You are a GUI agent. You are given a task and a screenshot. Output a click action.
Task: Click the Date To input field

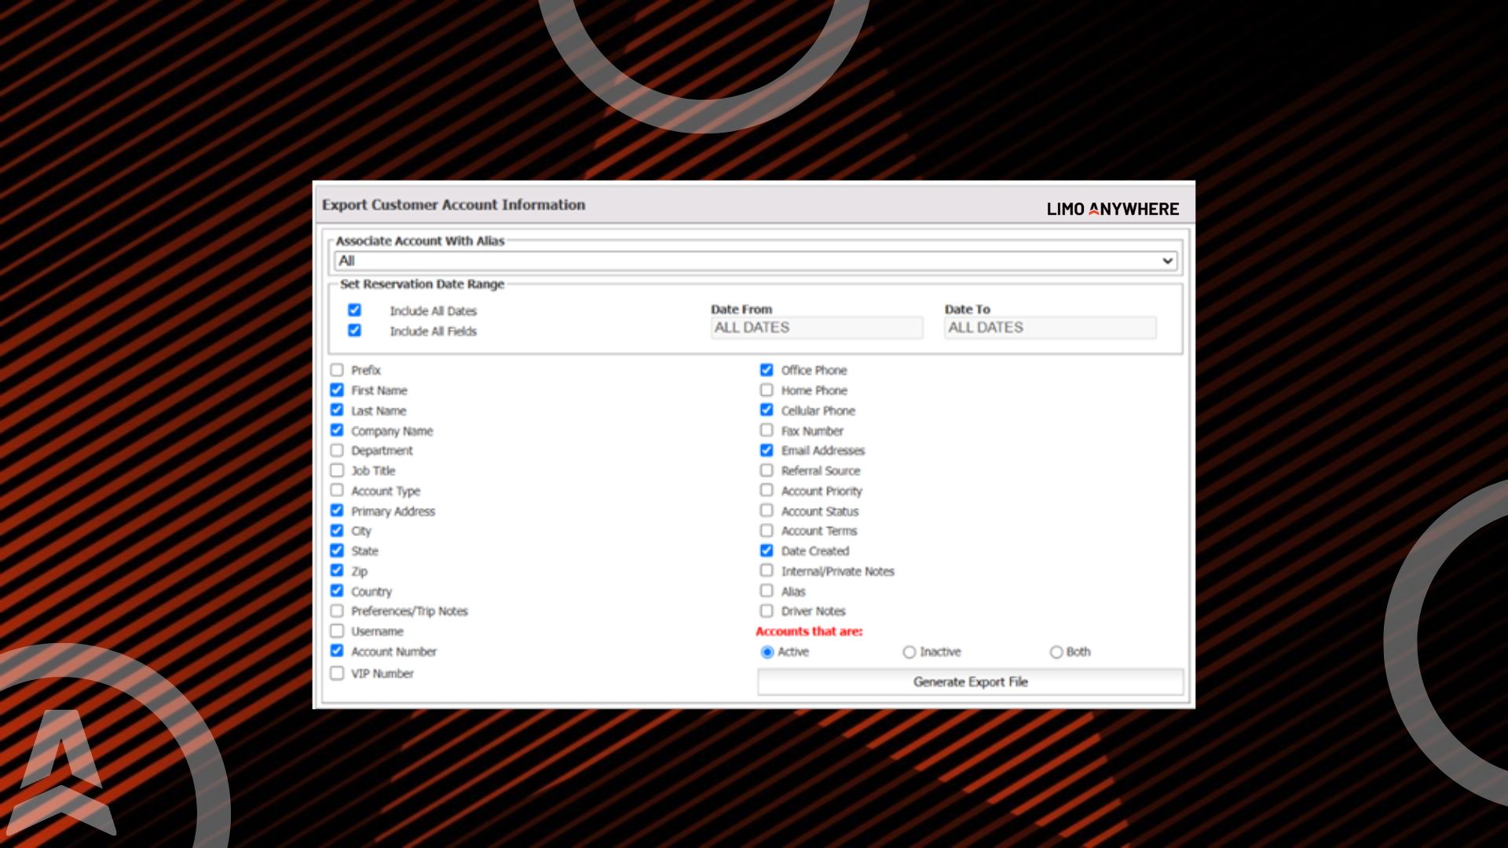point(1050,328)
